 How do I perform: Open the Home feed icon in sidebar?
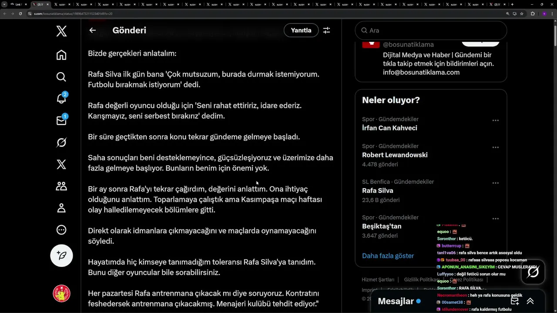[61, 55]
